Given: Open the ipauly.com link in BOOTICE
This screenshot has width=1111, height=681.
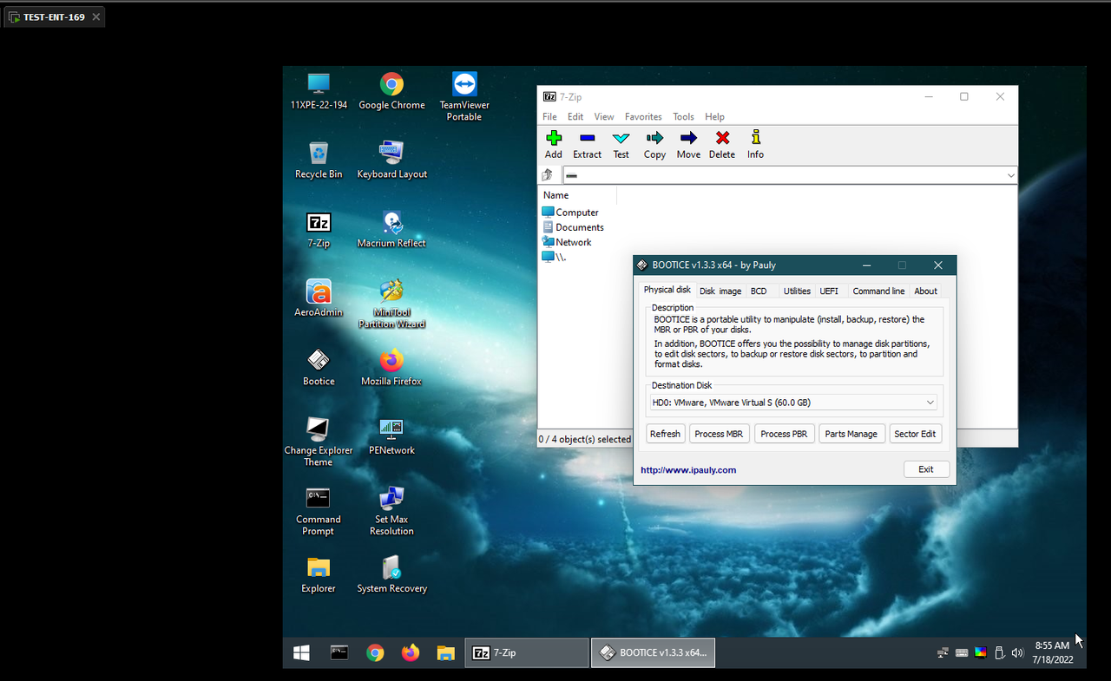Looking at the screenshot, I should [x=688, y=470].
